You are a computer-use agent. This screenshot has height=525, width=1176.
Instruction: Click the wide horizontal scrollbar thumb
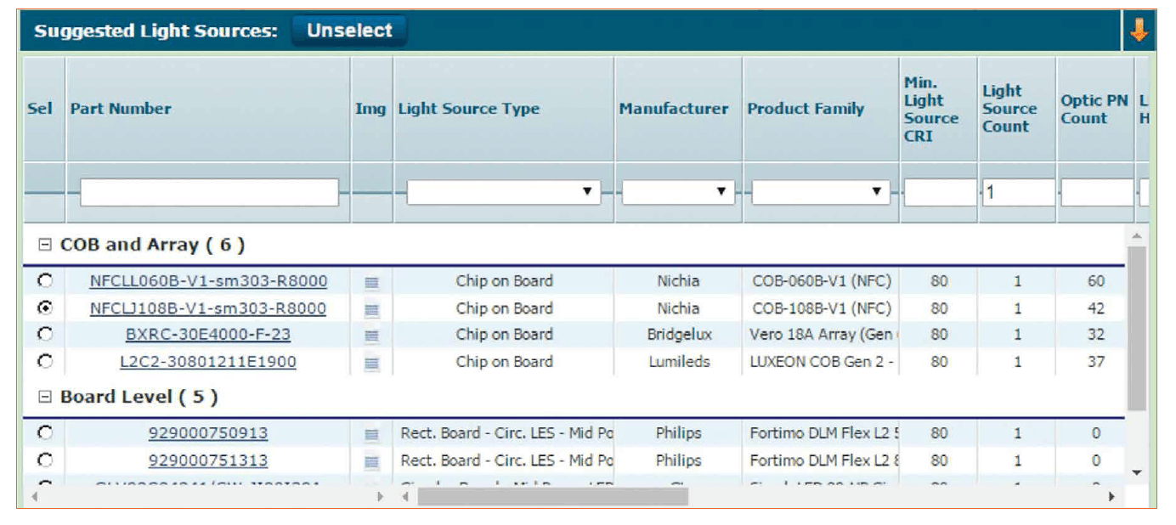coord(552,496)
